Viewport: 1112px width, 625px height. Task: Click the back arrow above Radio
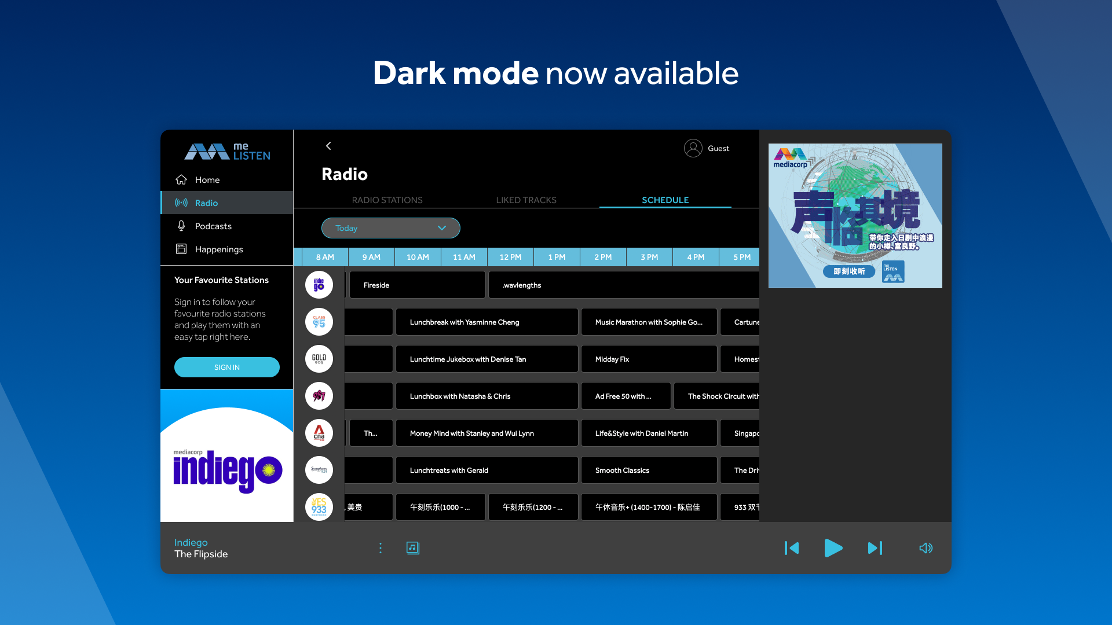point(328,146)
